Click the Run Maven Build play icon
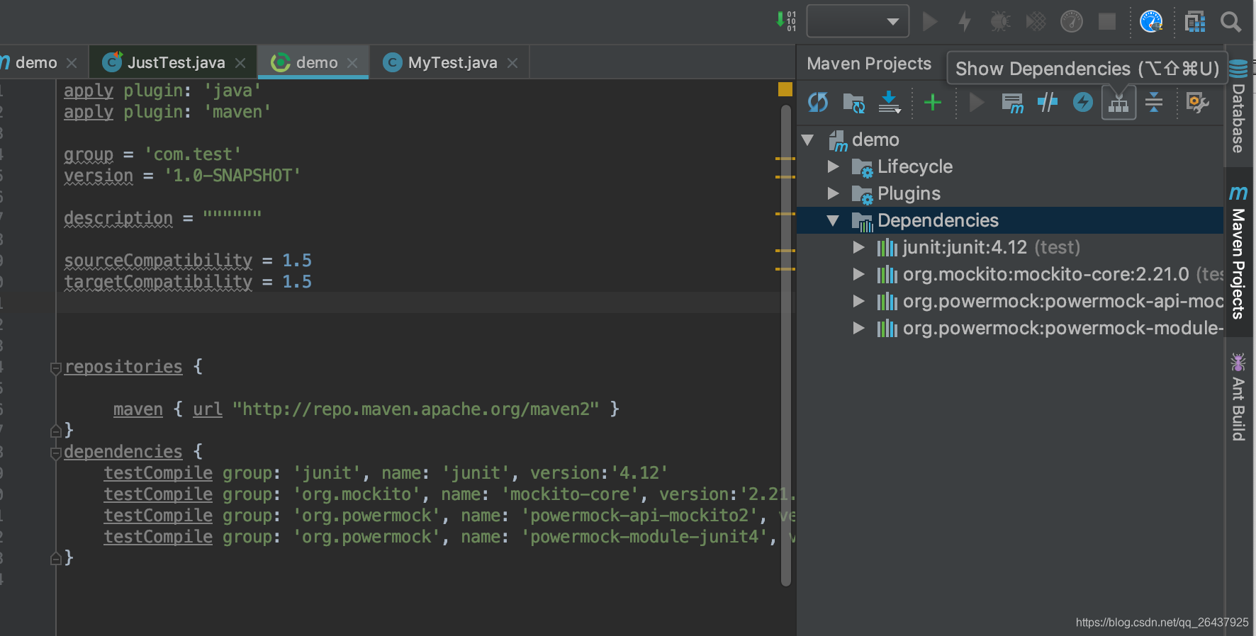 (x=977, y=103)
